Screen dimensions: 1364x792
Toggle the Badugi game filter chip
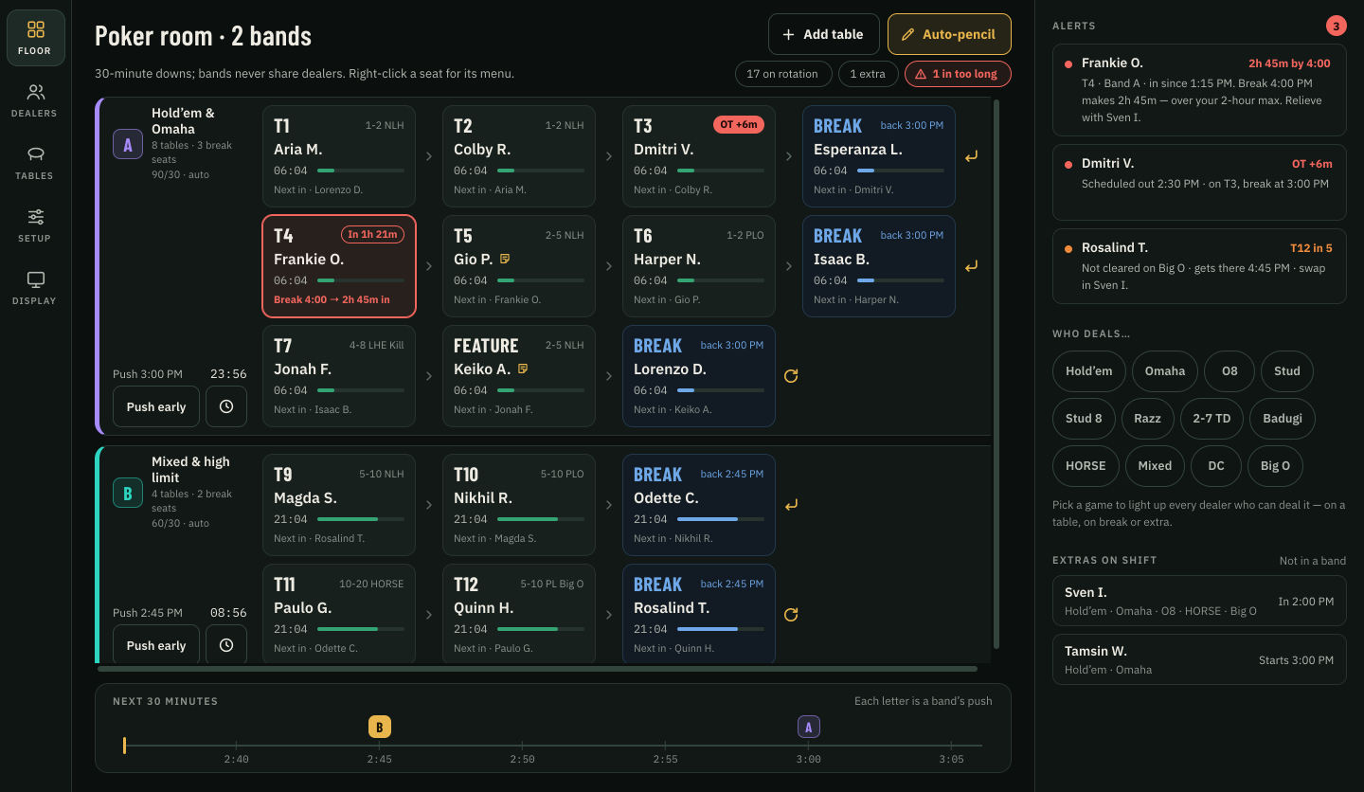(x=1283, y=419)
